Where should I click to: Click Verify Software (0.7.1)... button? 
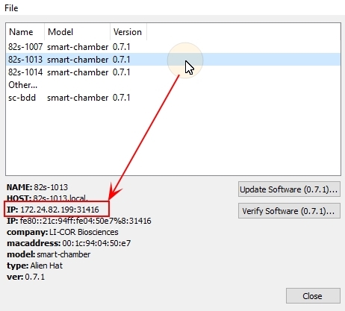[x=289, y=211]
